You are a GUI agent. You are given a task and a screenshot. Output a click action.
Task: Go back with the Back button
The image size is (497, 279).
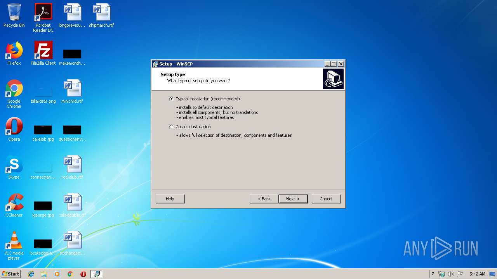coord(264,199)
